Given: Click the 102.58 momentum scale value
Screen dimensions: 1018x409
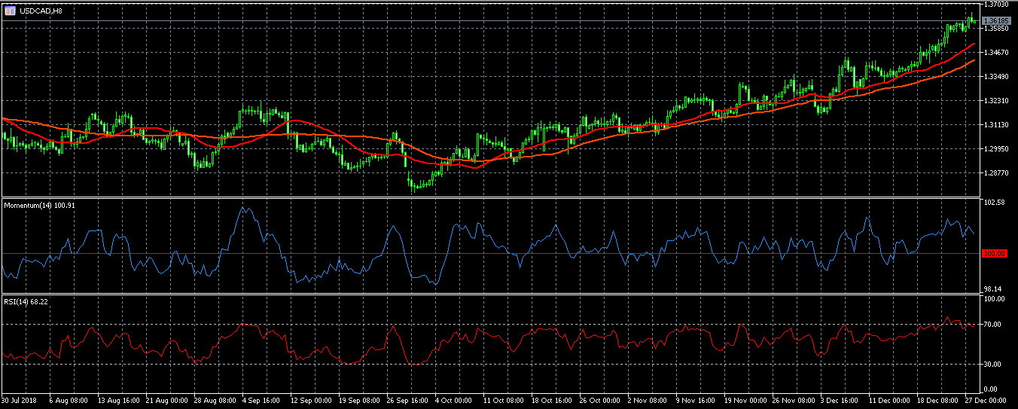Looking at the screenshot, I should tap(995, 203).
